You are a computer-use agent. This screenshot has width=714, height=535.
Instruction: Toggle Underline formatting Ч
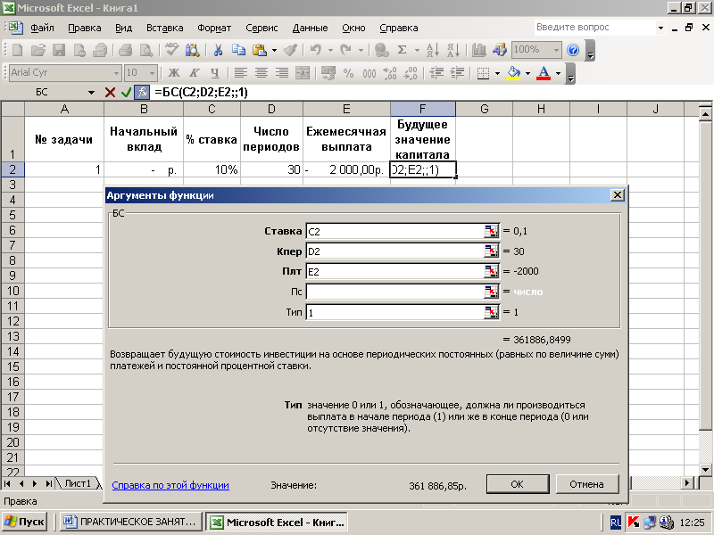[215, 73]
